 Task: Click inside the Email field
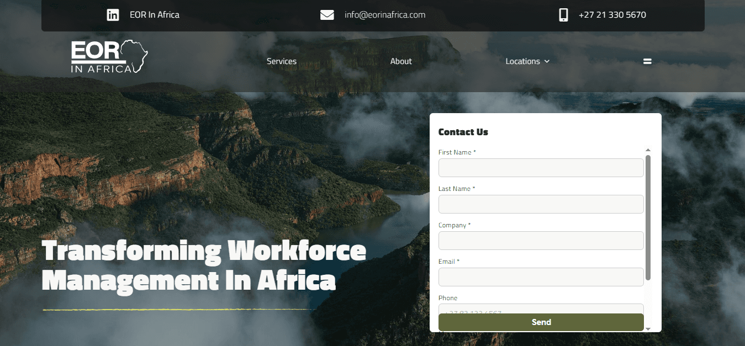[x=541, y=277]
